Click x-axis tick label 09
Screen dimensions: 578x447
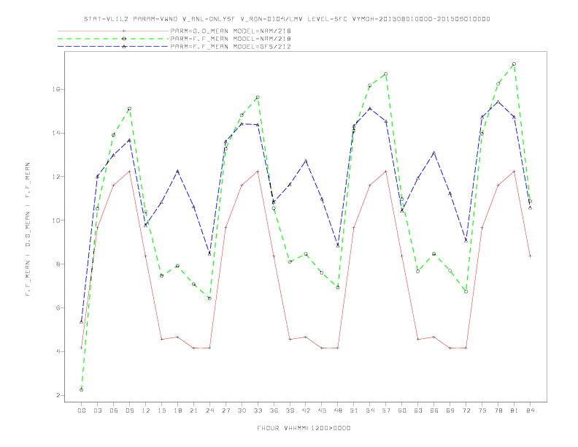pos(129,410)
